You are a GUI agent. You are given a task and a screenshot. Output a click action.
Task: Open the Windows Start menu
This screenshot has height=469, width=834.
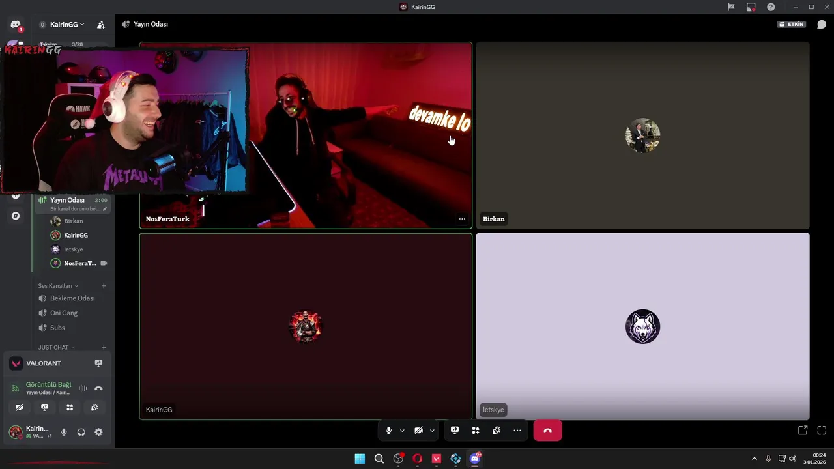click(360, 459)
